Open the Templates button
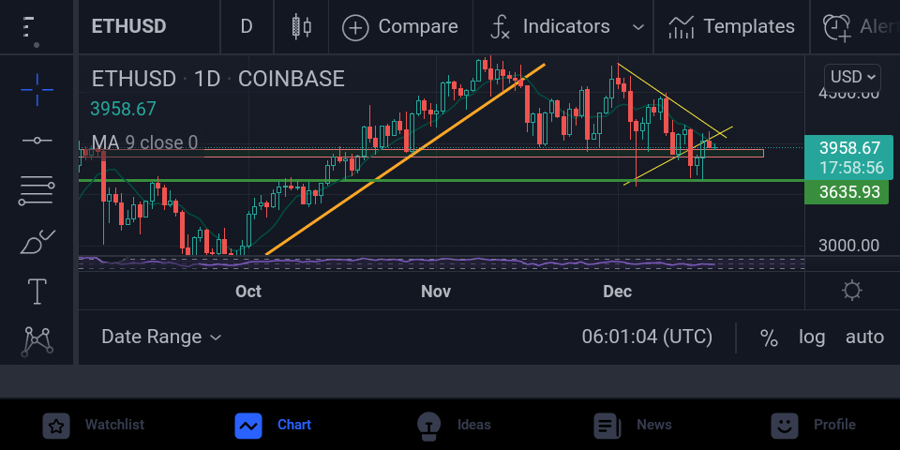This screenshot has height=450, width=900. [732, 26]
